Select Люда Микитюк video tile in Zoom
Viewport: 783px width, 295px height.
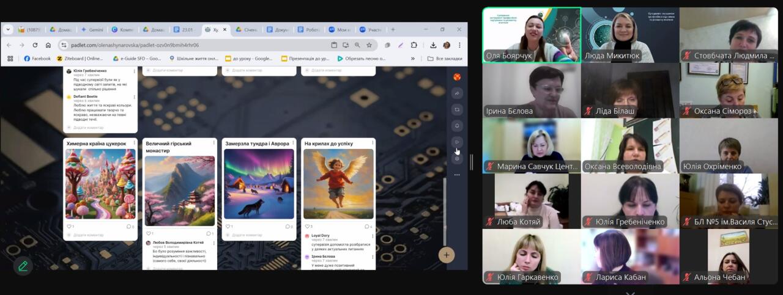(630, 35)
